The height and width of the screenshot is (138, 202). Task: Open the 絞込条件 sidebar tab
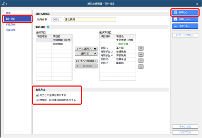click(x=10, y=24)
